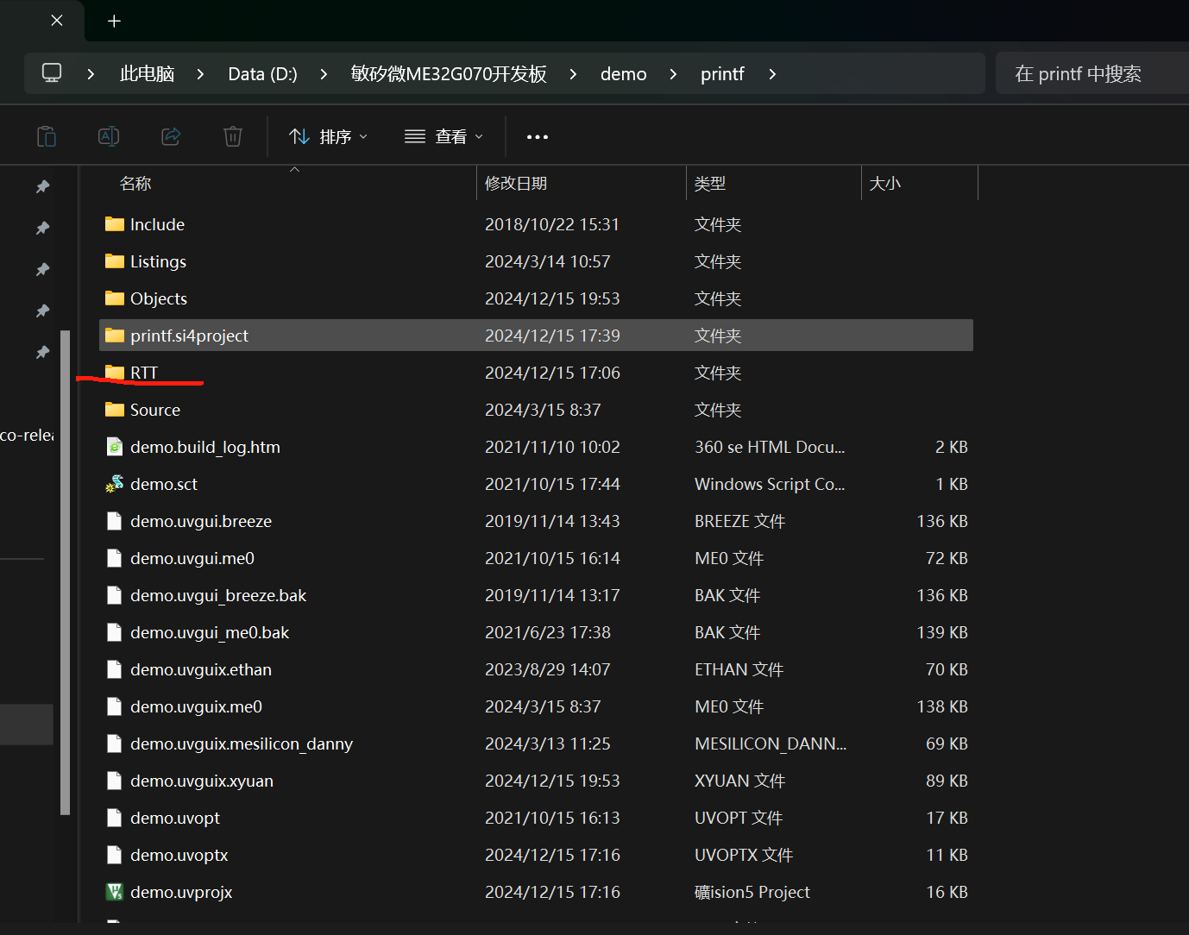The width and height of the screenshot is (1189, 935).
Task: Select the file demo.uvguix.ethan
Action: [201, 669]
